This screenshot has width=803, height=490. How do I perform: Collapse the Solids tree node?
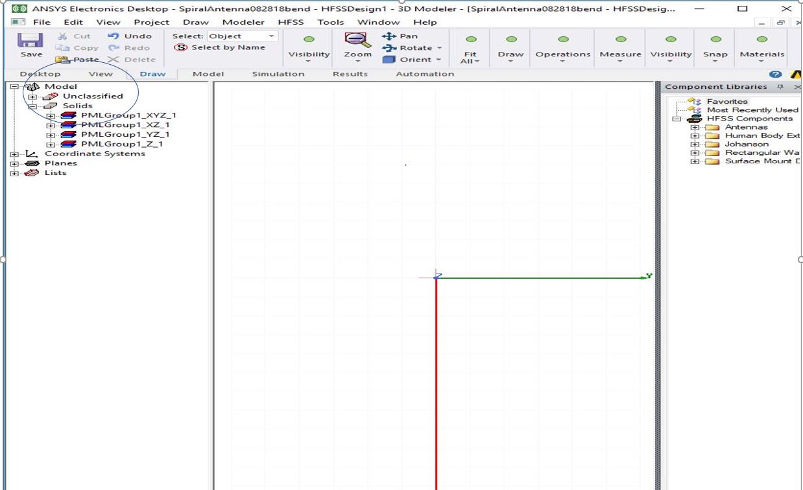tap(32, 106)
